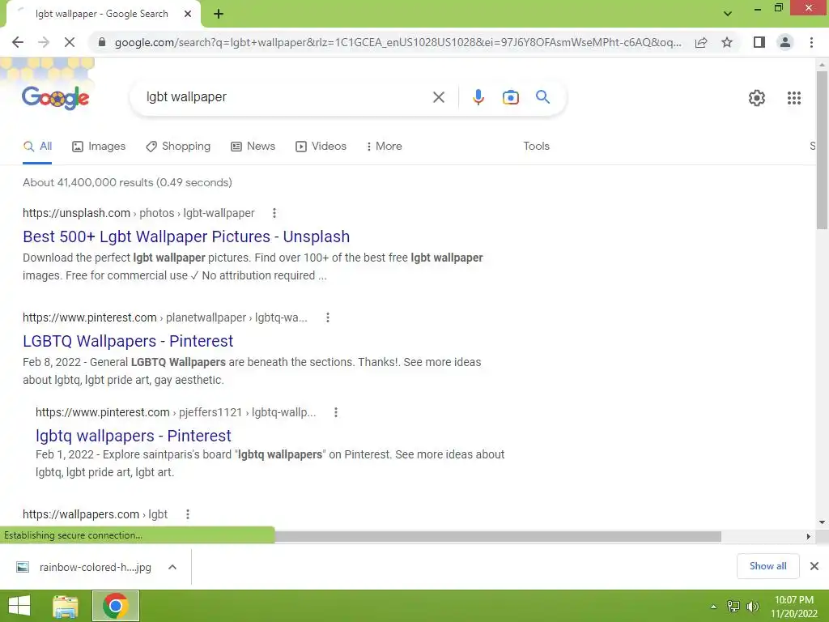The width and height of the screenshot is (829, 622).
Task: Toggle the Chrome side panel
Action: point(759,42)
